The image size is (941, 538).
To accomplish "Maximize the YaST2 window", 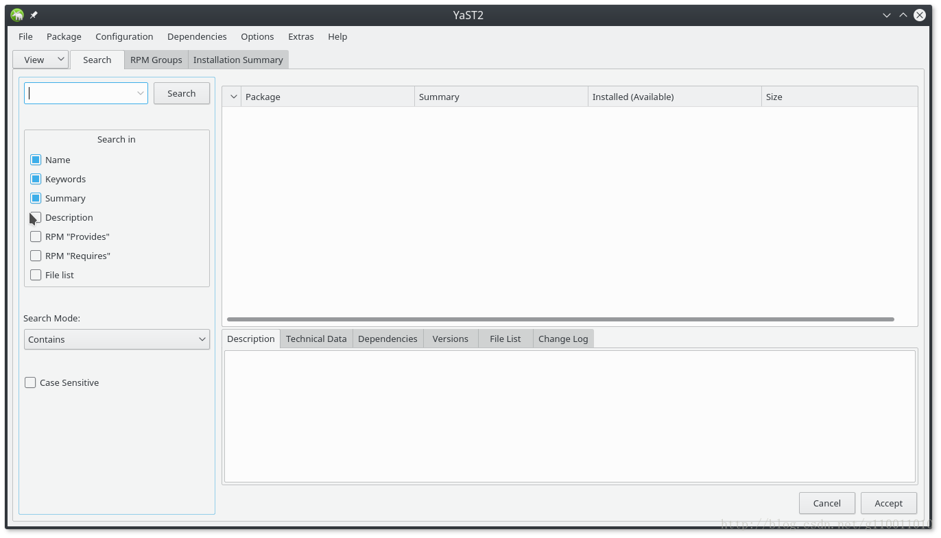I will click(x=903, y=15).
